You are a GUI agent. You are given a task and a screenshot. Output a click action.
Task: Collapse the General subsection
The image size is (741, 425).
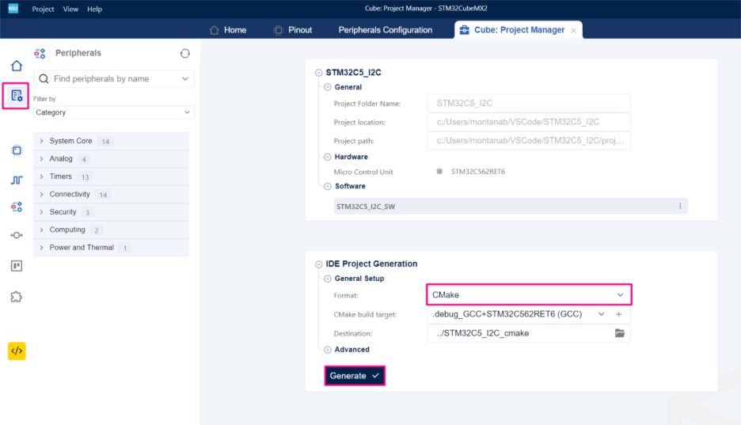coord(328,87)
